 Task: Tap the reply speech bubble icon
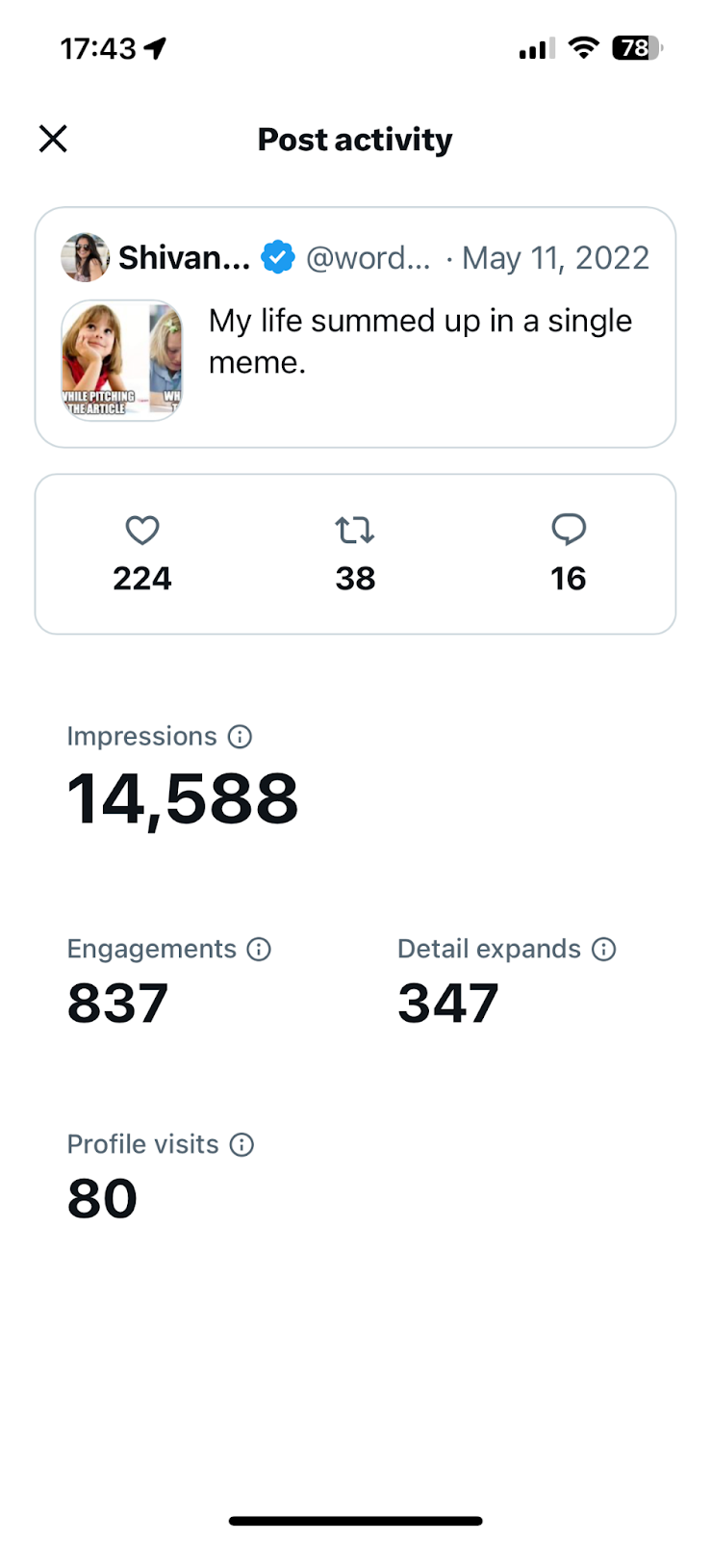click(569, 529)
